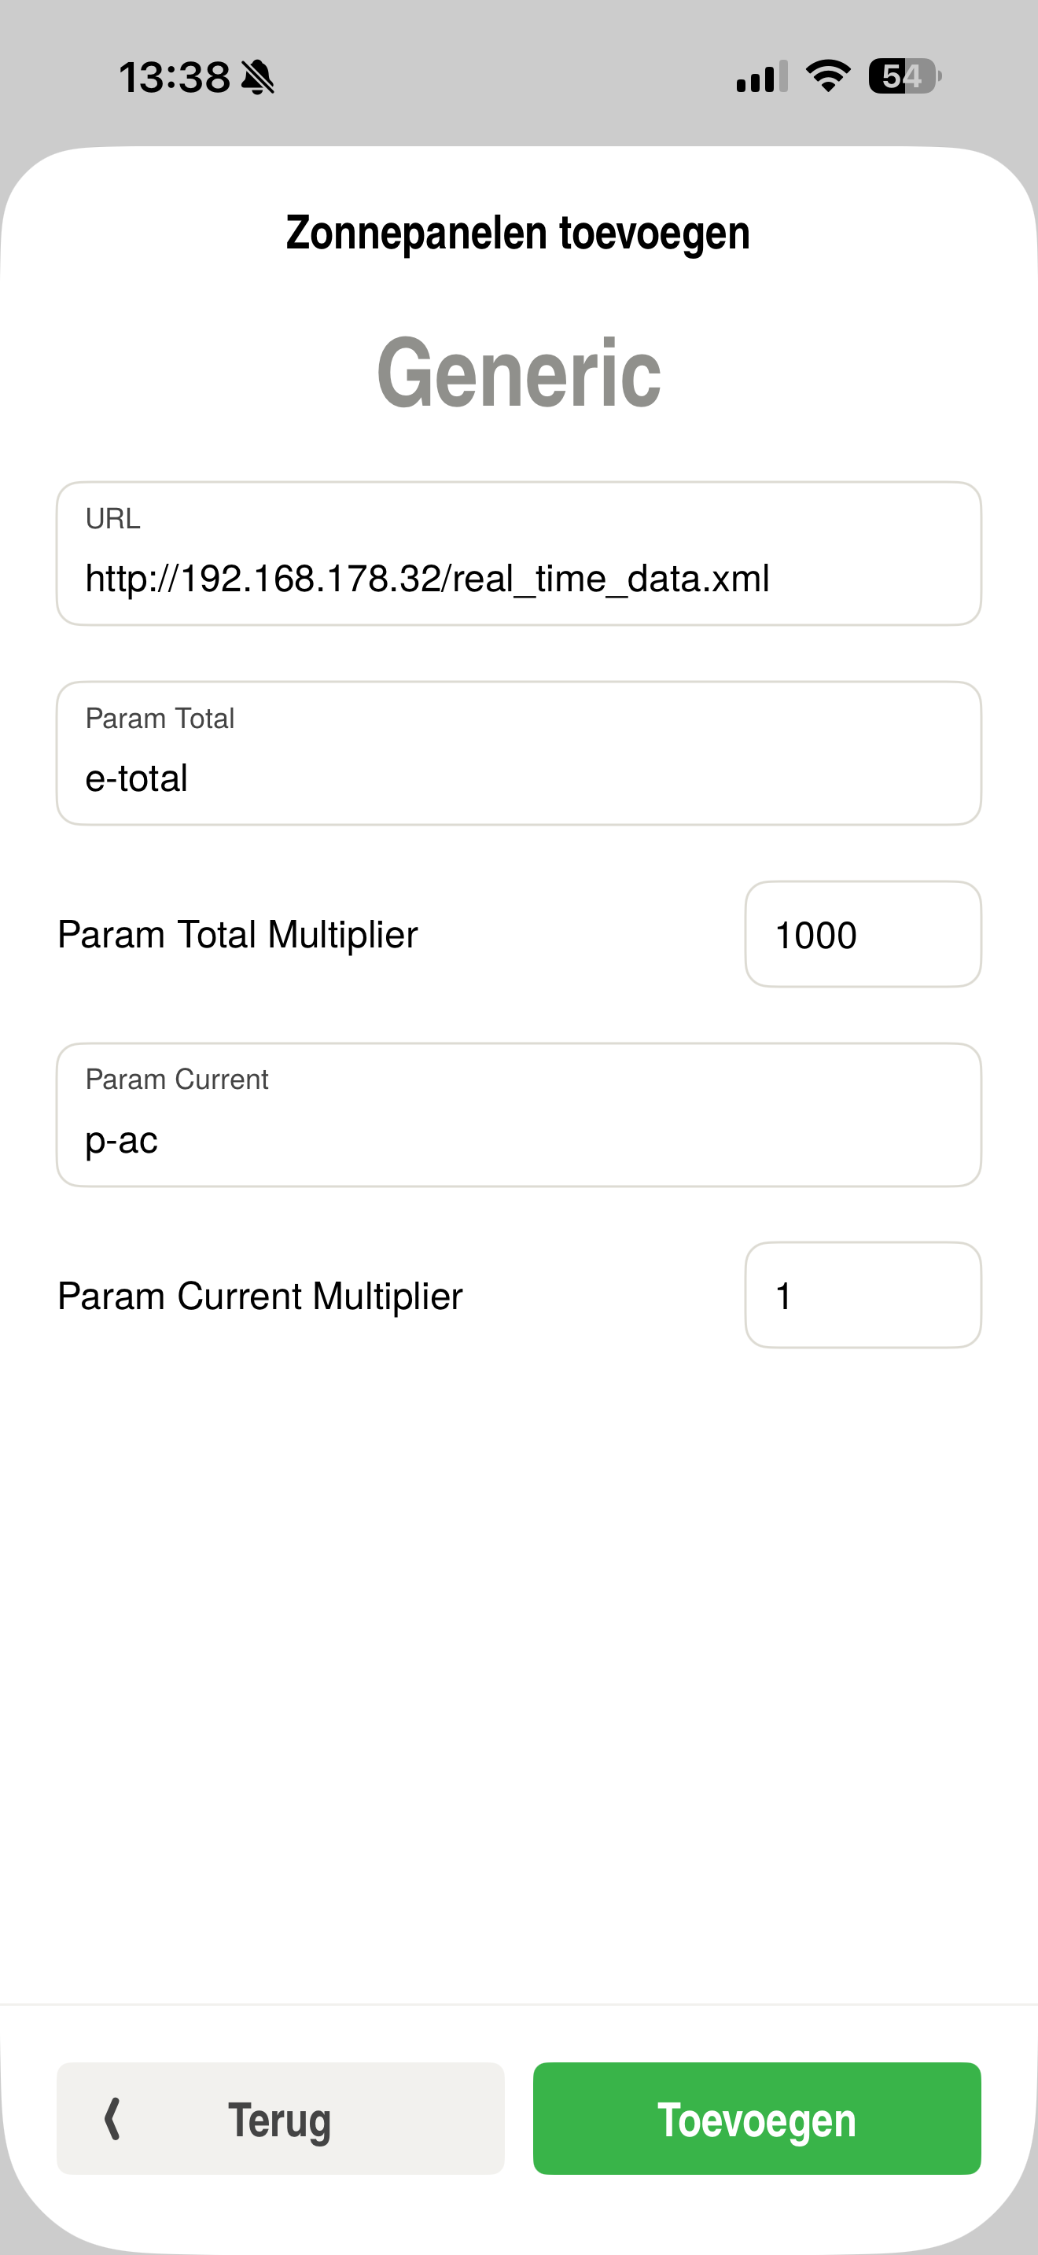Edit the Param Current Multiplier value box
1038x2255 pixels.
(862, 1296)
